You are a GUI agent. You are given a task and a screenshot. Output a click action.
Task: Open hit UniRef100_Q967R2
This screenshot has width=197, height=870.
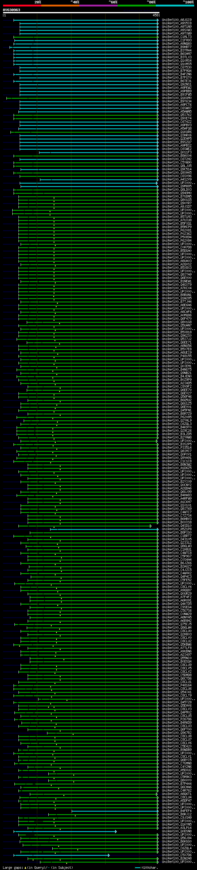click(177, 733)
